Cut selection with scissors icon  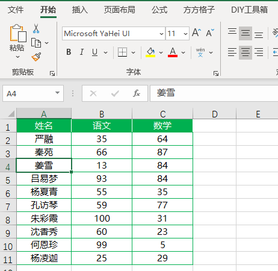[36, 28]
